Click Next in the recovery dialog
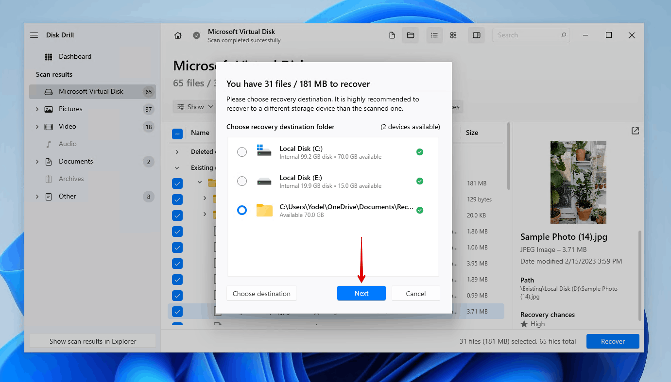This screenshot has height=382, width=671. coord(361,294)
